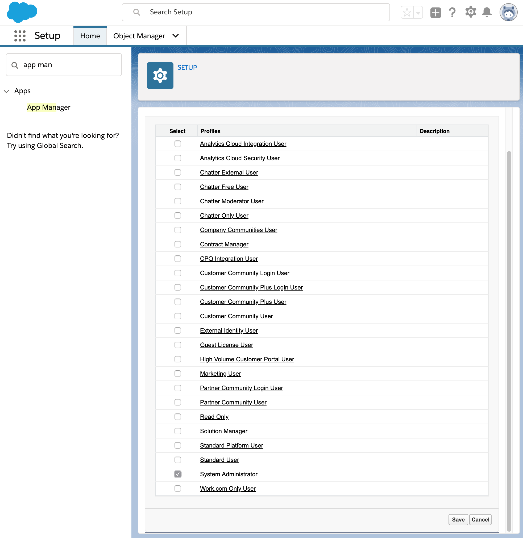Select App Manager in the sidebar

coord(49,107)
